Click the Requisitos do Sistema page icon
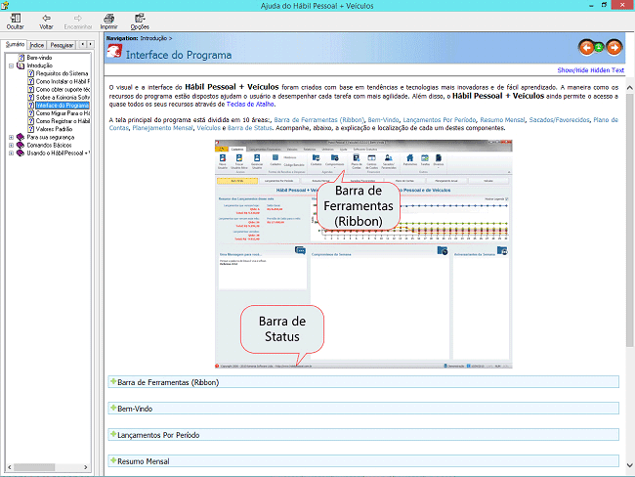Image resolution: width=635 pixels, height=477 pixels. (31, 73)
